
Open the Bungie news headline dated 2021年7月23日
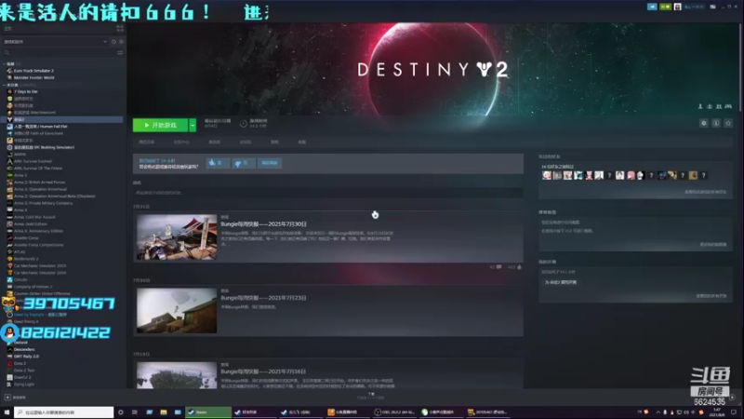(264, 298)
